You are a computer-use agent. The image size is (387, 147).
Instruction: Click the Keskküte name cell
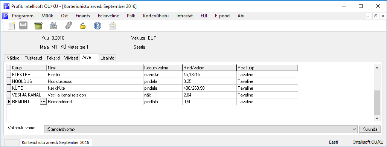pos(95,88)
